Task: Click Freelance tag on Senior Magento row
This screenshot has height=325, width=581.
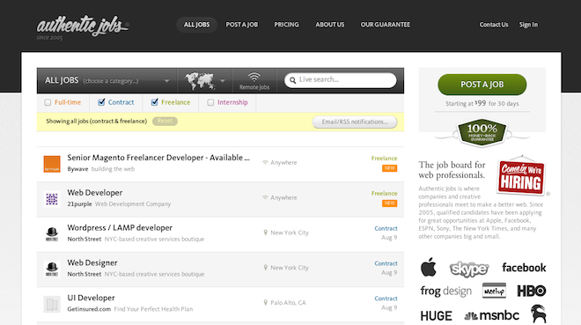Action: (384, 159)
